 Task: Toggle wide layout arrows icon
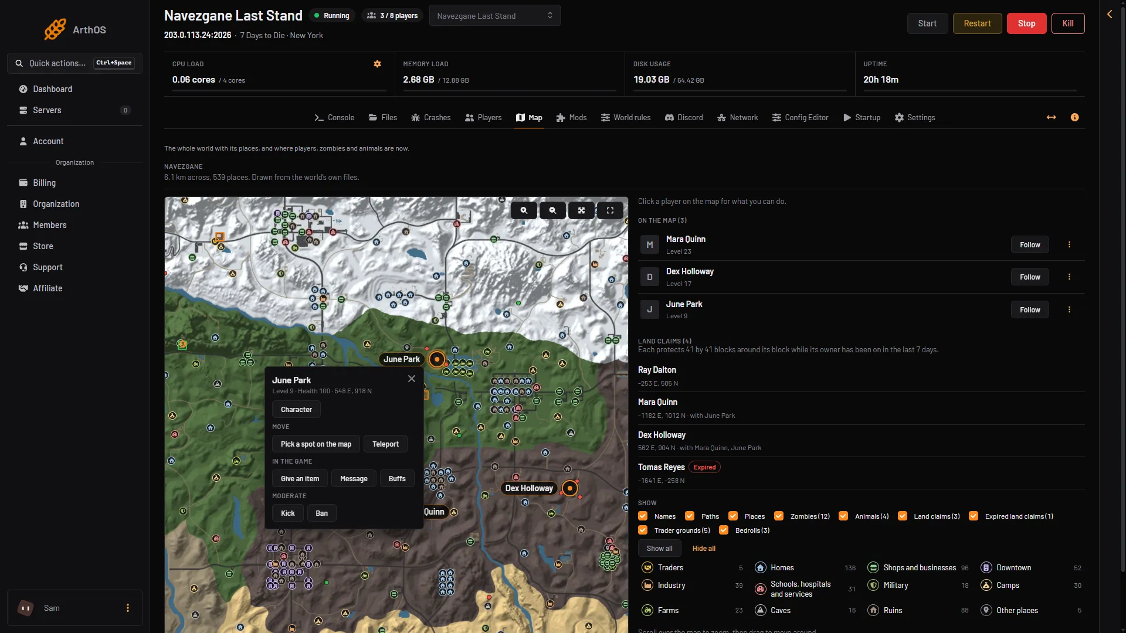pyautogui.click(x=1052, y=117)
